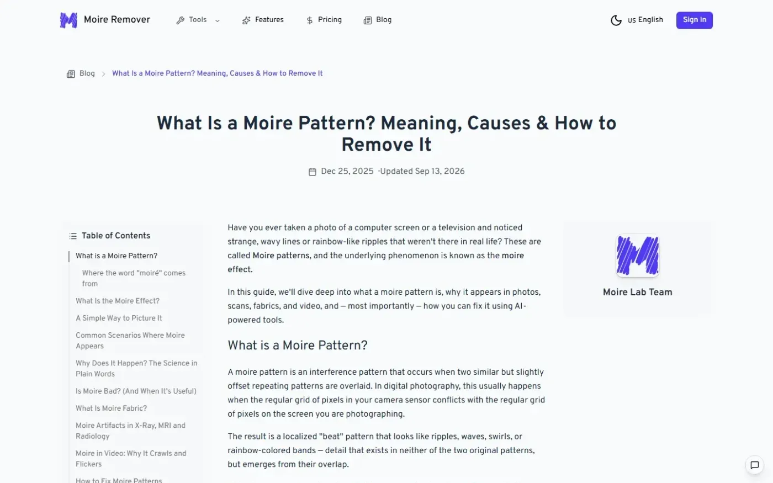This screenshot has width=773, height=483.
Task: Click the Sign In button
Action: 695,20
